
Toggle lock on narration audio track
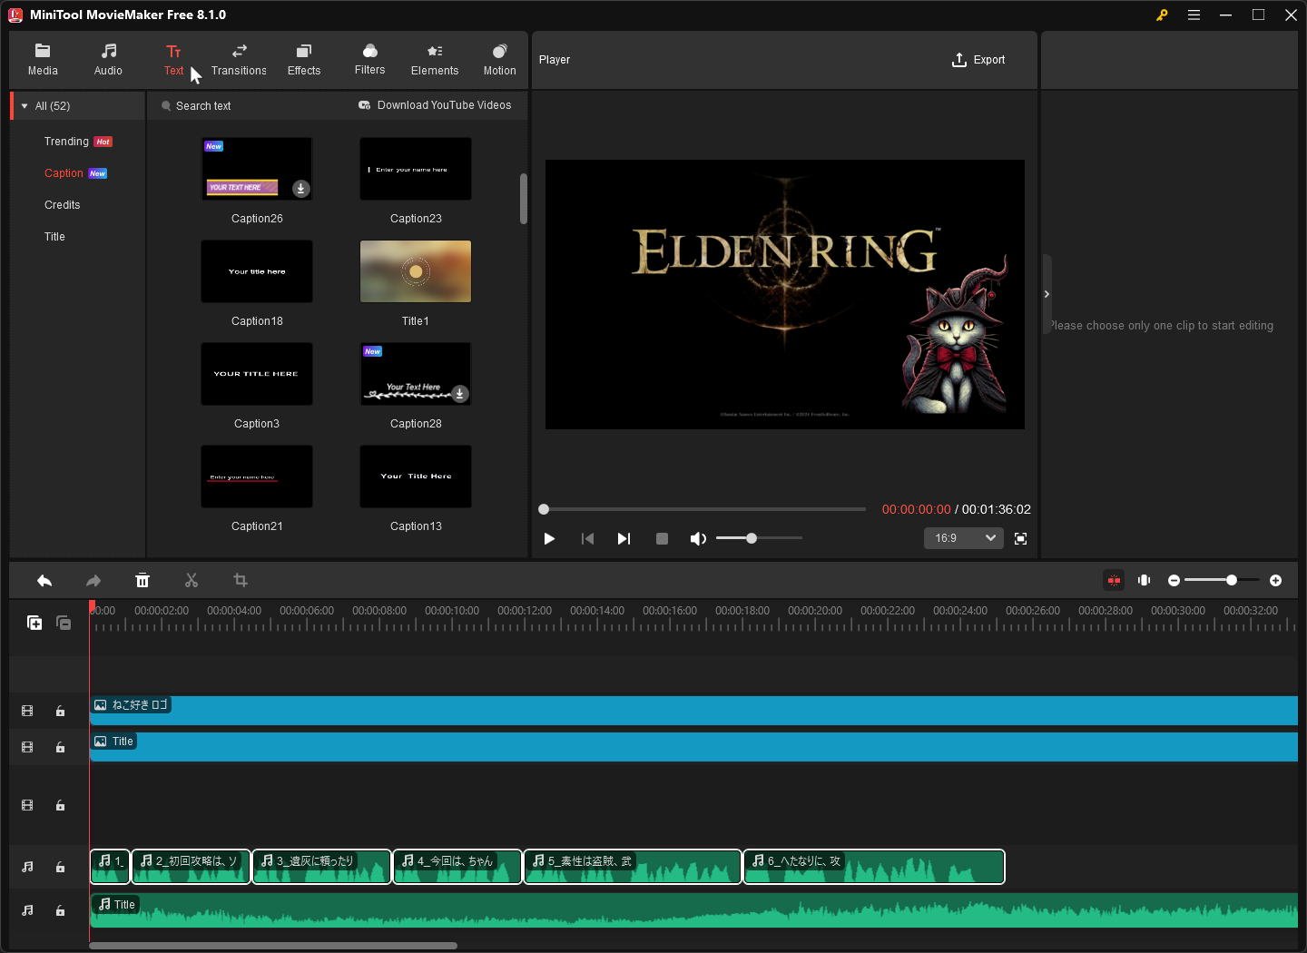tap(60, 867)
